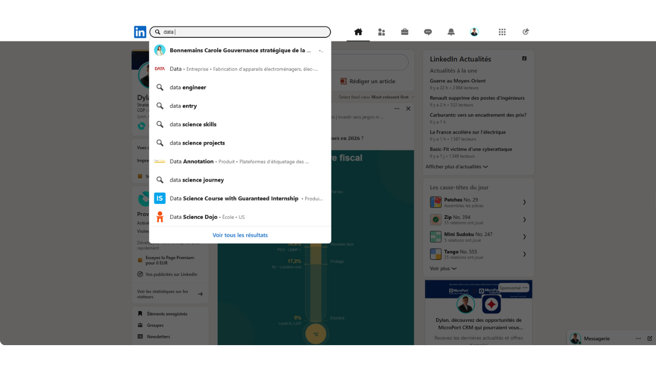This screenshot has height=368, width=656.
Task: Open the Home feed icon
Action: tap(358, 32)
